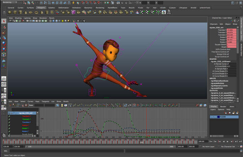Click the FLOOR layer color swatch
This screenshot has height=157, width=243.
coord(218,117)
